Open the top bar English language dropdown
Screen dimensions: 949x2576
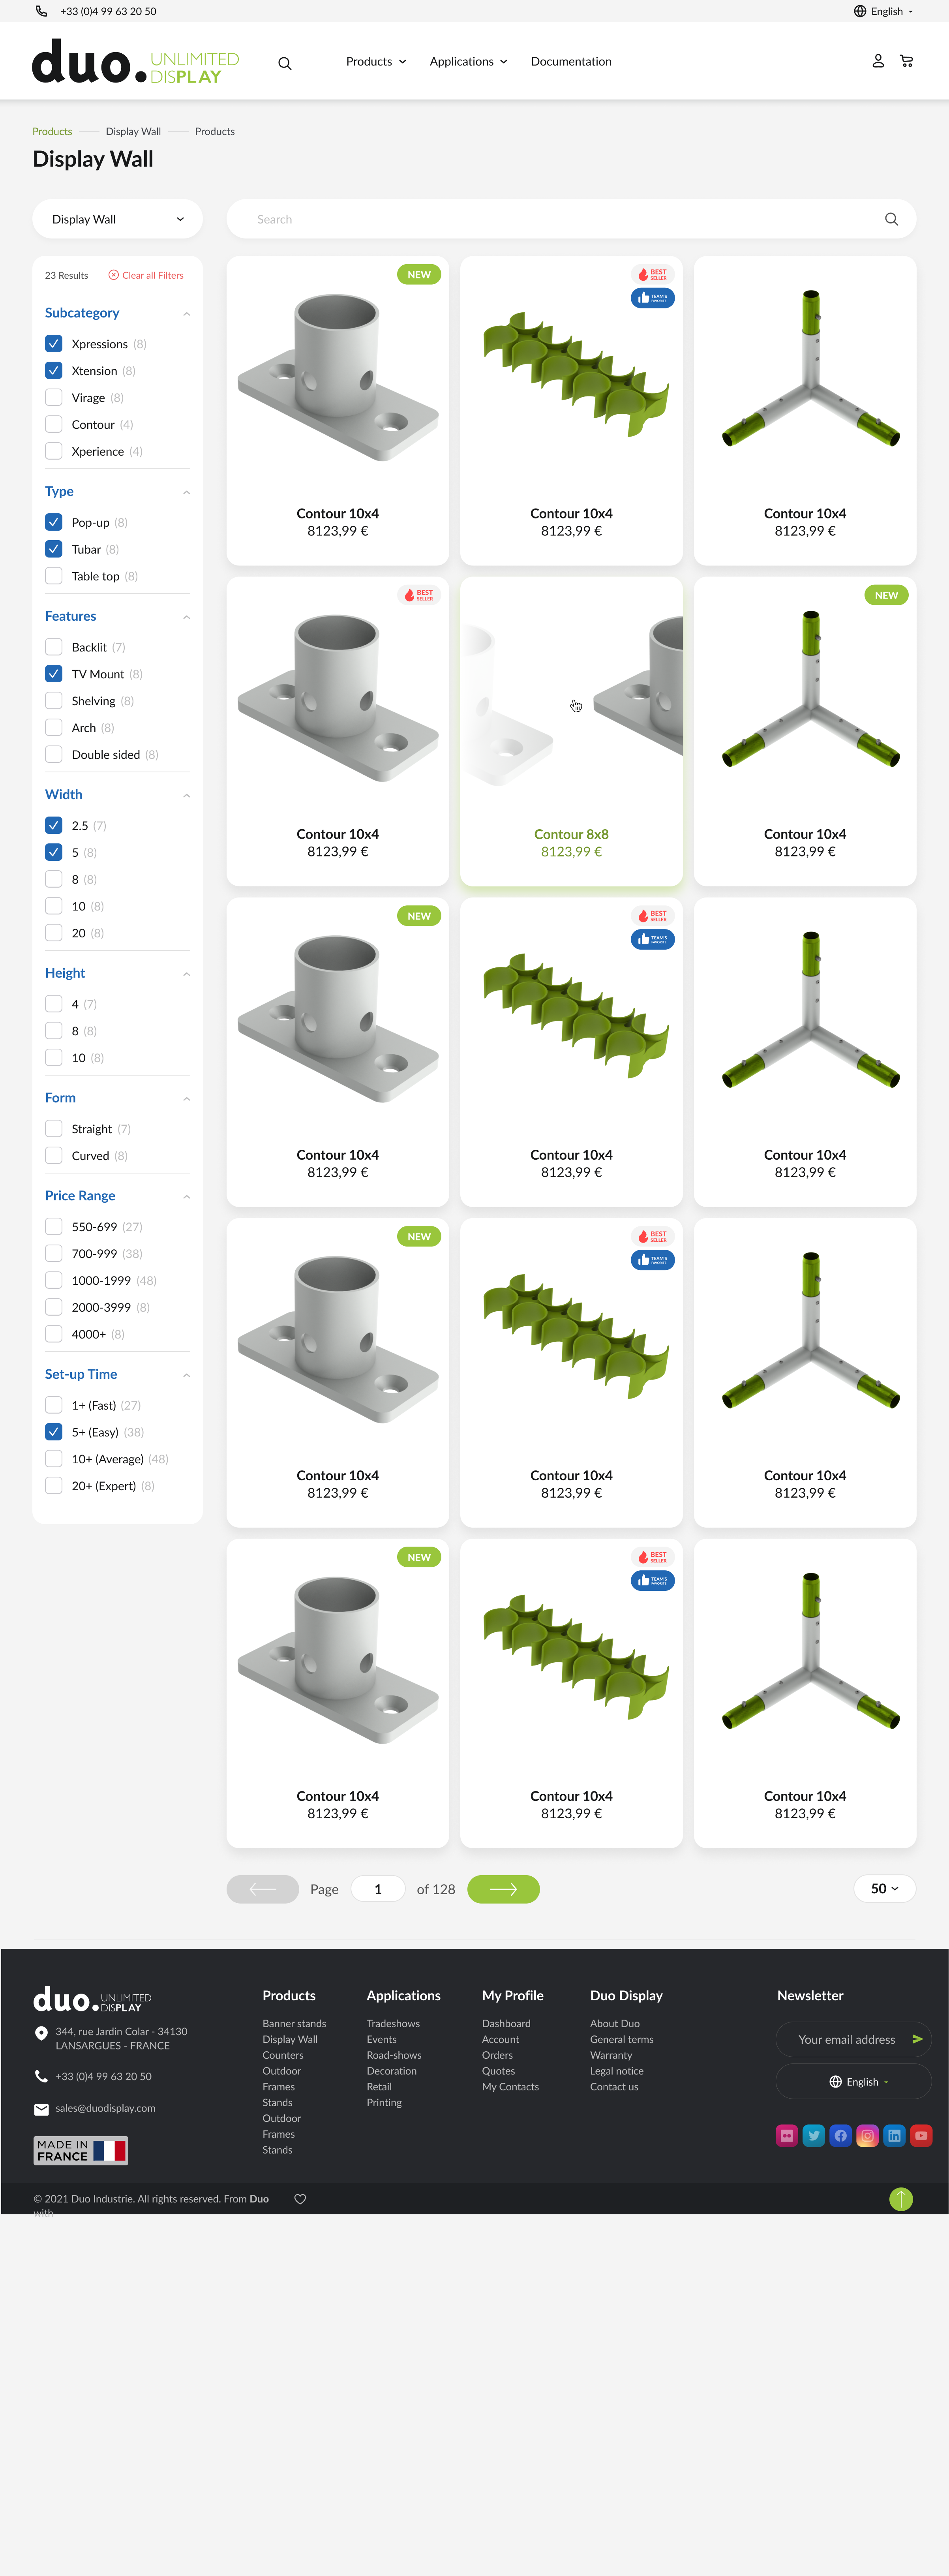884,11
